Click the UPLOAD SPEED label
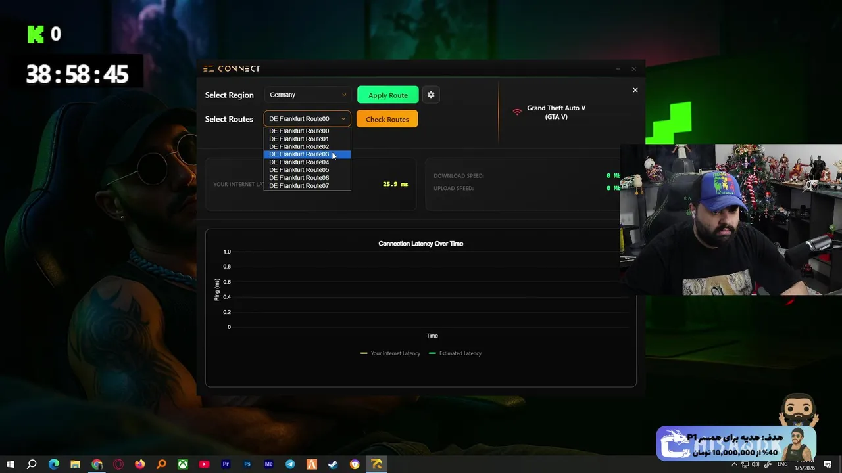 click(x=453, y=189)
